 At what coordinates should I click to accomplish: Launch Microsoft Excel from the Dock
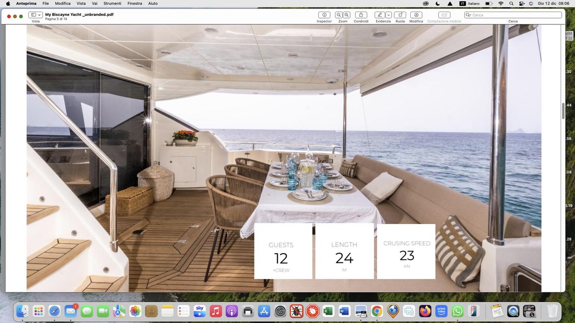328,312
